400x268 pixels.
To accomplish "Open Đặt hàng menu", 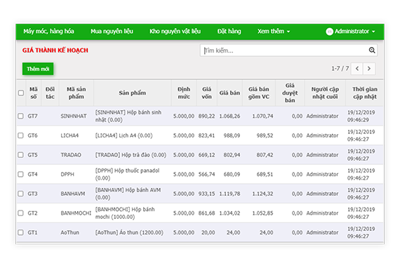I will pyautogui.click(x=229, y=32).
